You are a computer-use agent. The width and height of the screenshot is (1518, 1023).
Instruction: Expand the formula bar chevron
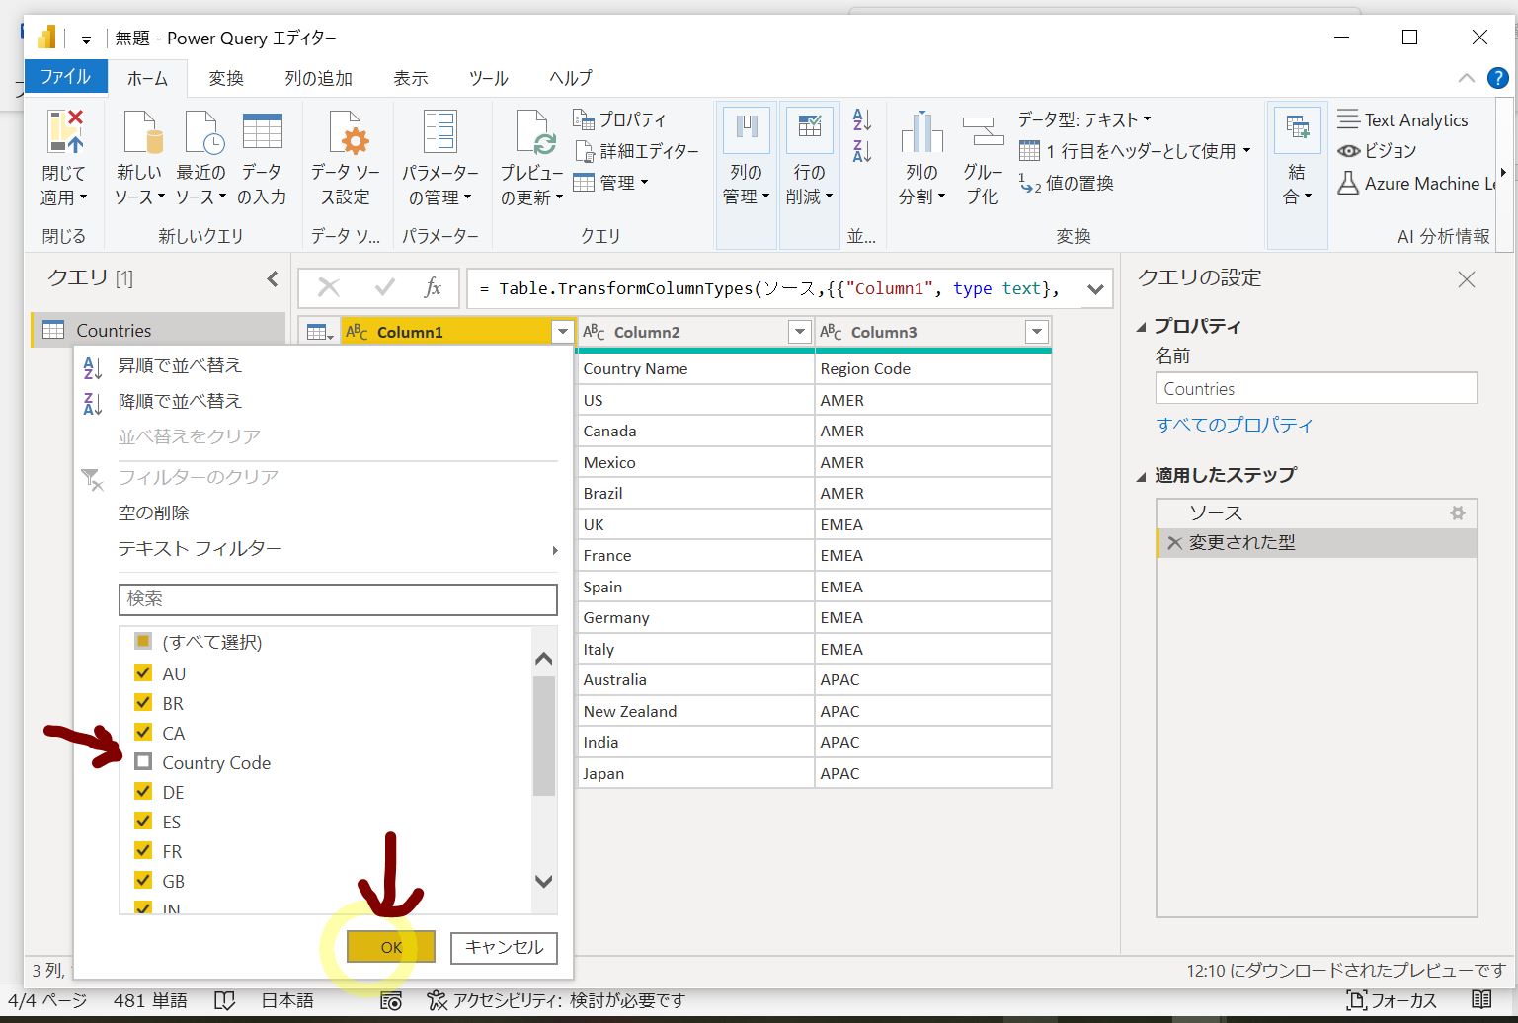point(1095,289)
